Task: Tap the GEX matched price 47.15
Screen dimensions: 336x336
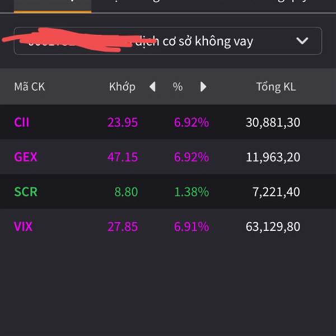Action: [x=123, y=157]
